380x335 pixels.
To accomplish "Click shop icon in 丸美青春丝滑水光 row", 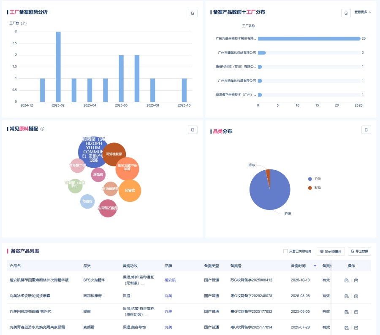I will tap(356, 327).
